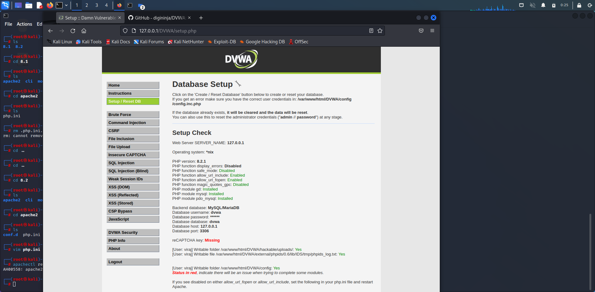This screenshot has height=292, width=595.
Task: Visit the Exploit-DB bookmark
Action: (222, 41)
